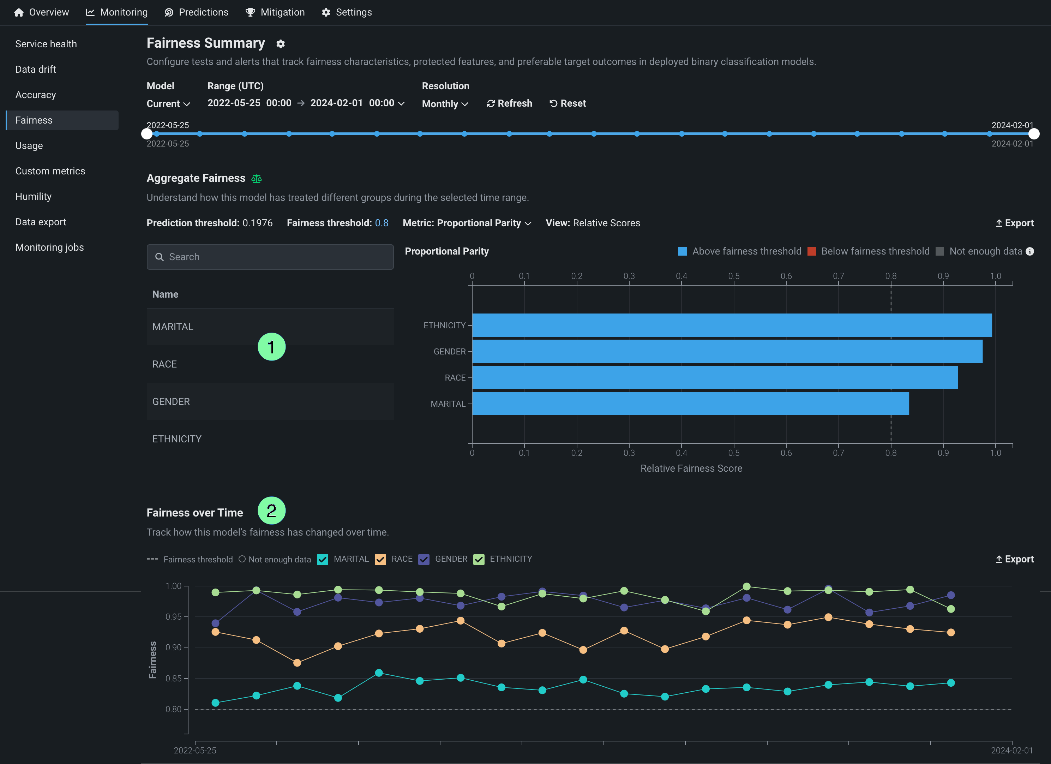Uncheck the MARITAL series checkbox
1051x764 pixels.
(x=323, y=559)
